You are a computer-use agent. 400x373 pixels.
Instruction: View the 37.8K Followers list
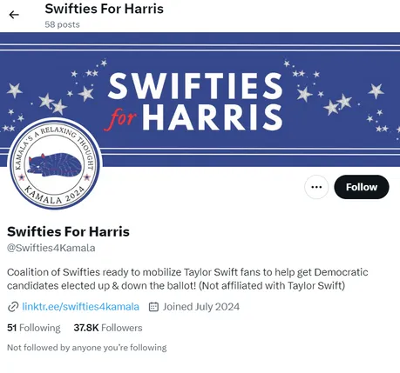pos(108,328)
